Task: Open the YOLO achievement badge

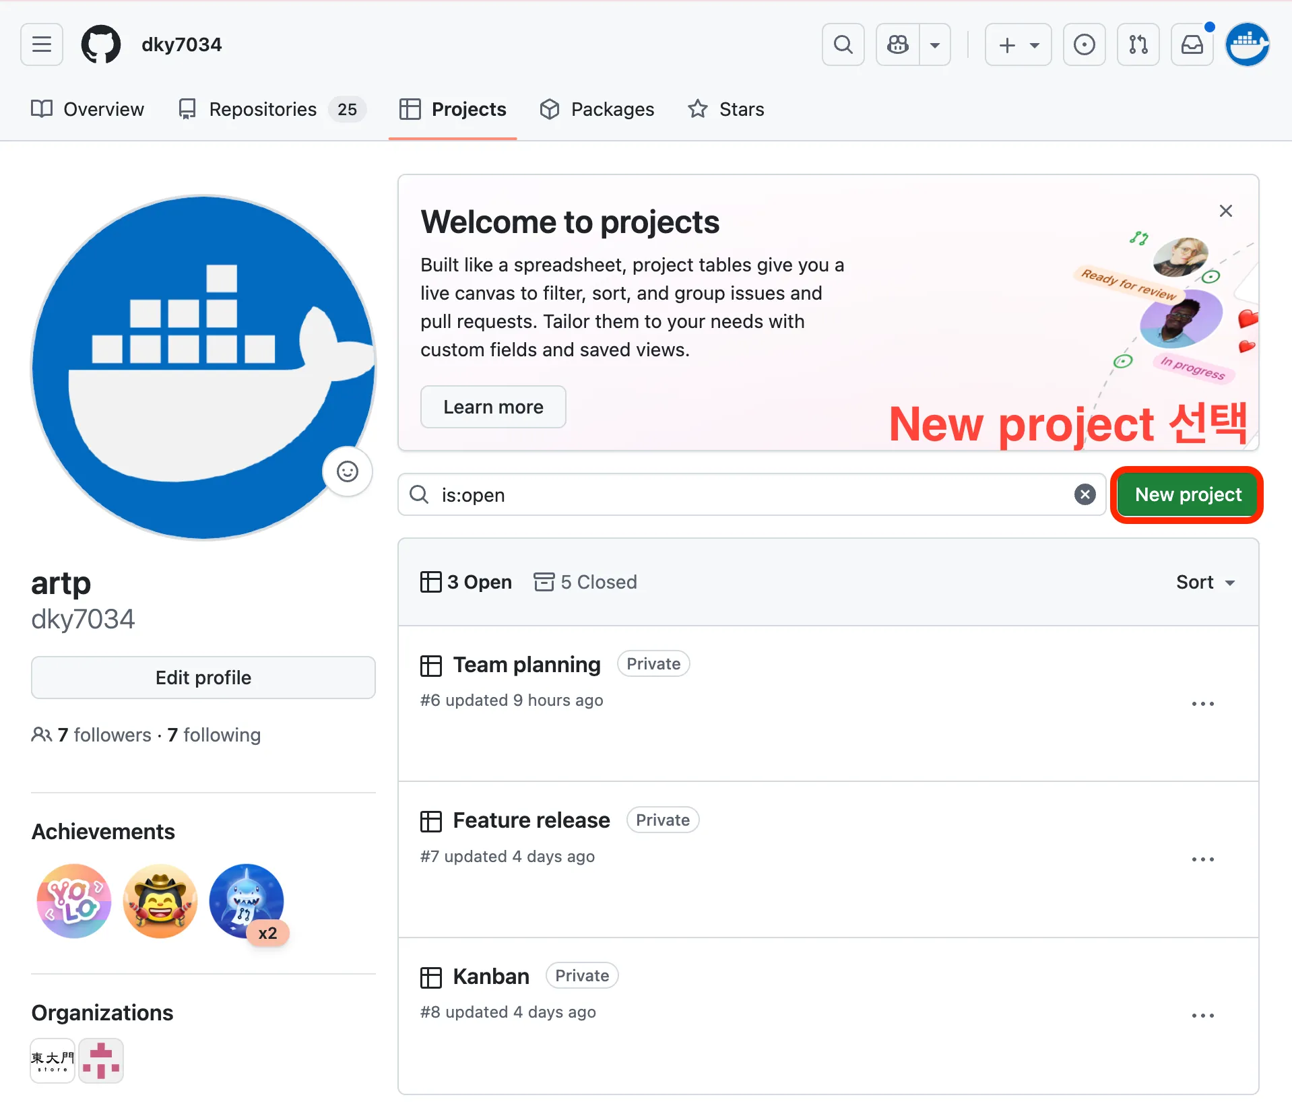Action: [74, 901]
